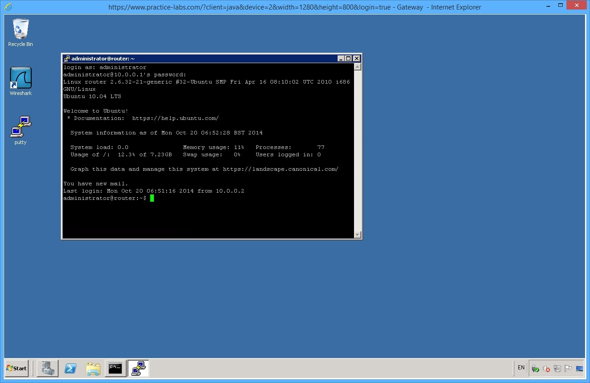Viewport: 590px width, 383px height.
Task: Open the remote display tray icon
Action: click(579, 369)
